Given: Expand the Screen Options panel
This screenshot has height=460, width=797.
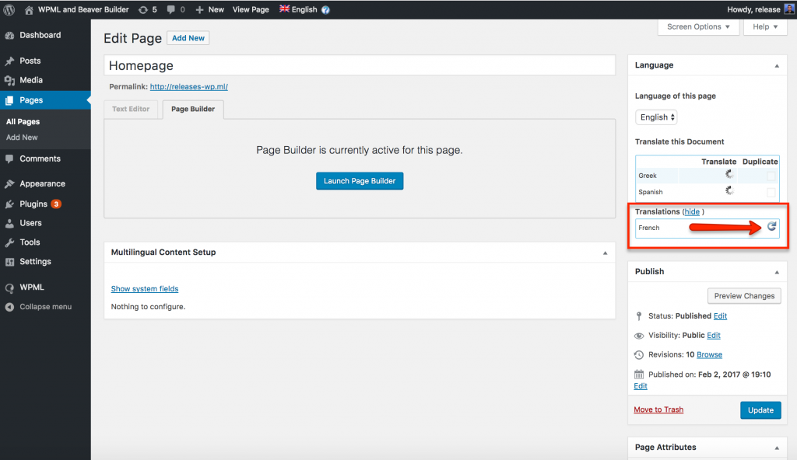Looking at the screenshot, I should click(698, 27).
